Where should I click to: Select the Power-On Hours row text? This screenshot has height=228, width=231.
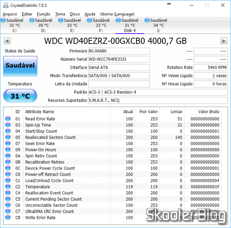pos(41,150)
